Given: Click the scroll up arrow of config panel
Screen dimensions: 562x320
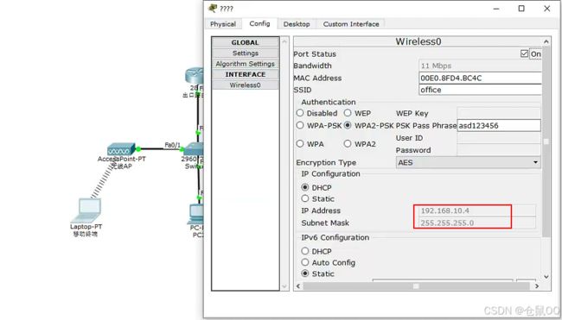Looking at the screenshot, I should pos(546,41).
